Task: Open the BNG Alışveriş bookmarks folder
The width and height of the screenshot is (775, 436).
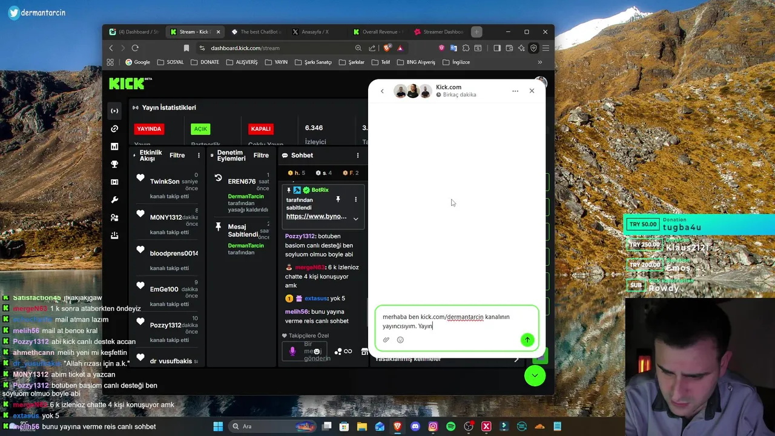Action: pos(416,62)
